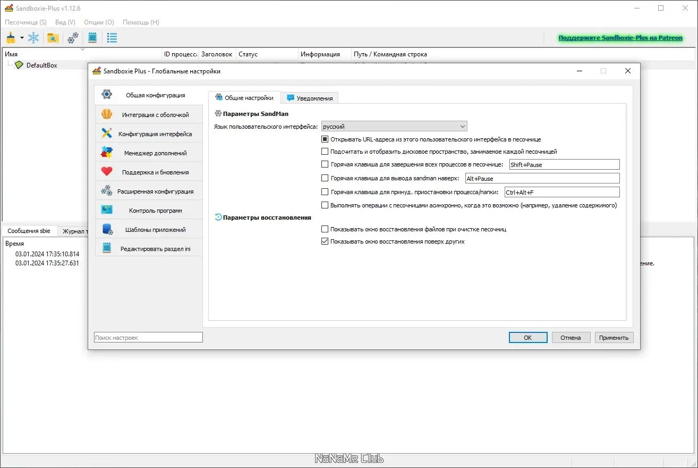Enable hotkey checkbox for вывода sandman наверх
This screenshot has height=468, width=698.
click(x=325, y=178)
